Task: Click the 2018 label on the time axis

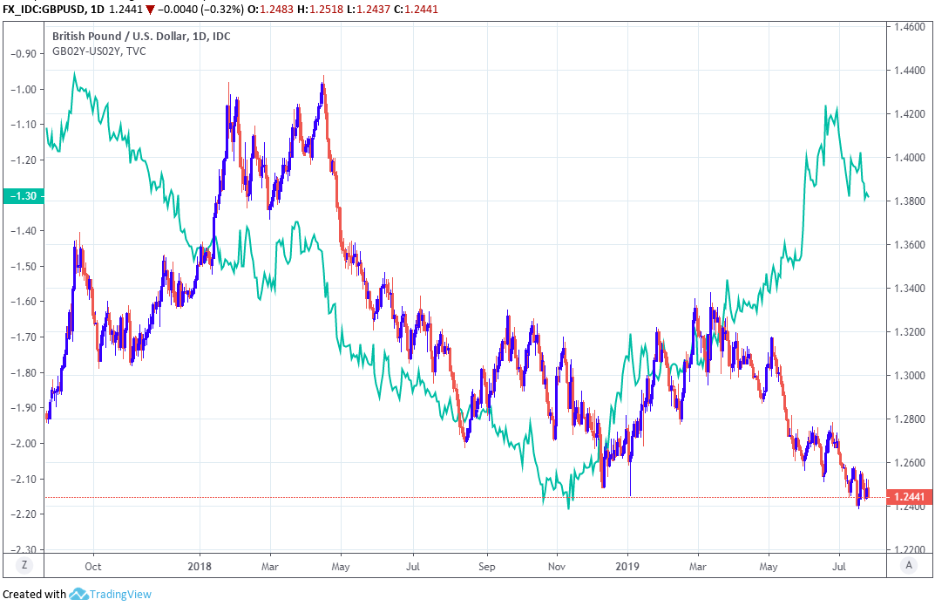Action: [200, 565]
